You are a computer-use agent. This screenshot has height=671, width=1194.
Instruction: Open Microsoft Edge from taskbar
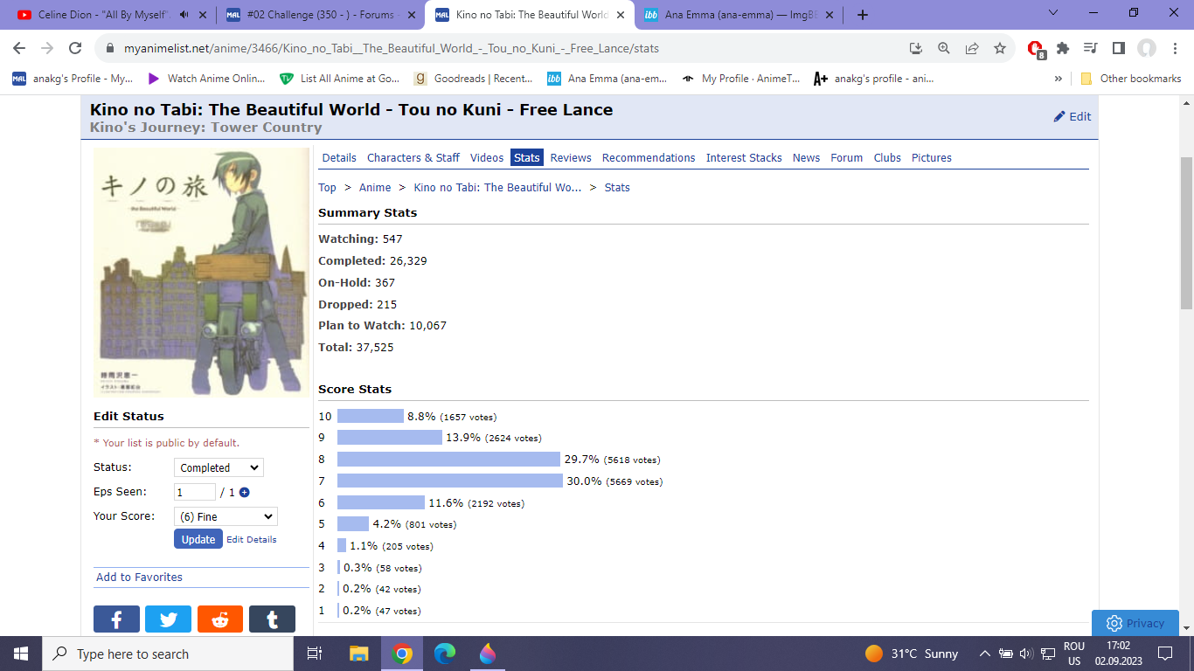(x=445, y=654)
